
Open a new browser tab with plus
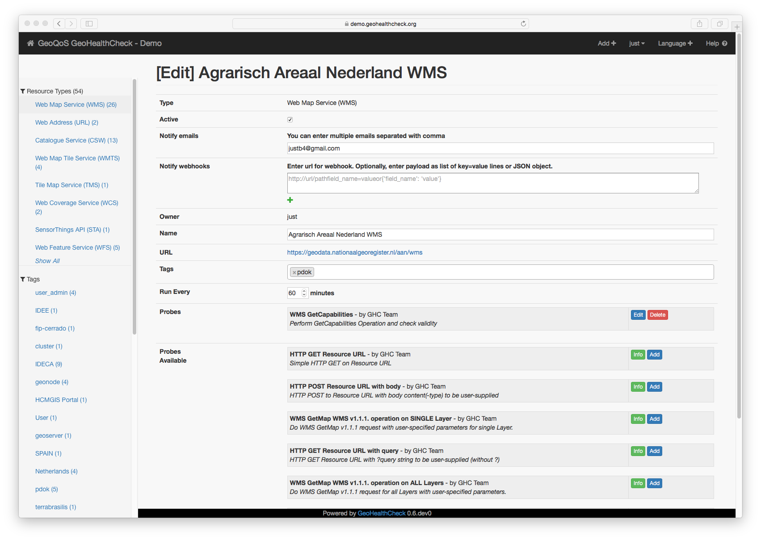coord(737,27)
